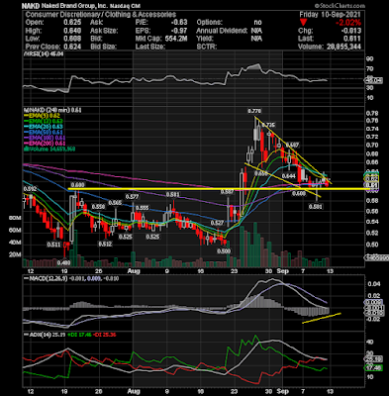Image resolution: width=389 pixels, height=396 pixels.
Task: Click the -2.02% percent change value
Action: click(348, 23)
